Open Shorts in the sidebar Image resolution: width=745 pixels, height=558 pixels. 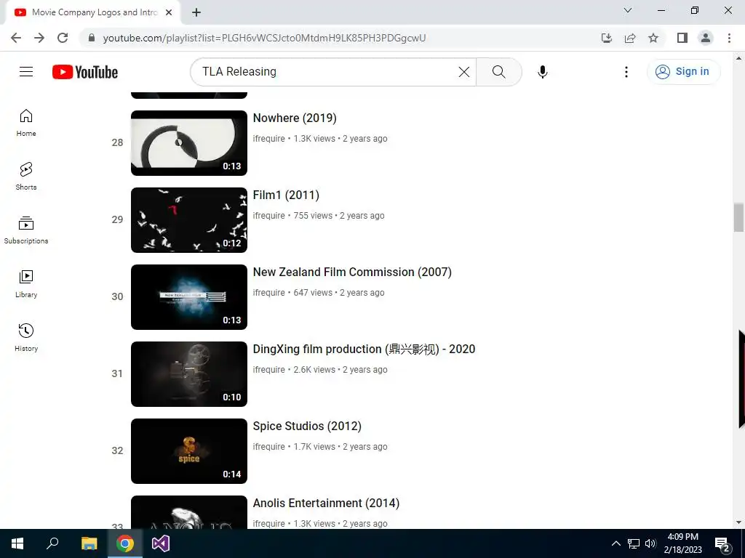[26, 177]
